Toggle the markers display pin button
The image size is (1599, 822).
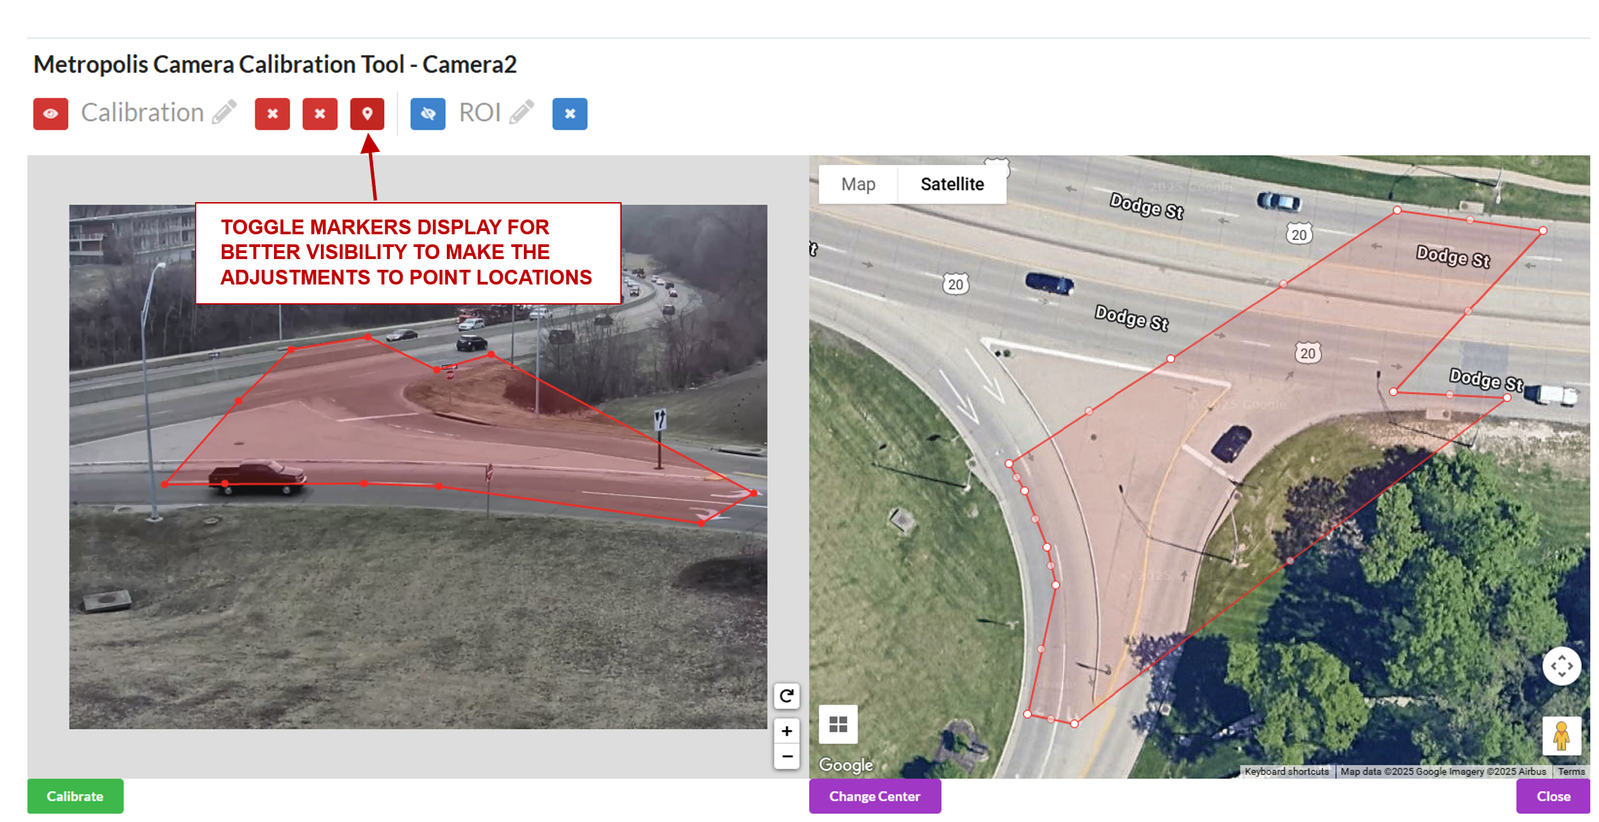(x=367, y=114)
